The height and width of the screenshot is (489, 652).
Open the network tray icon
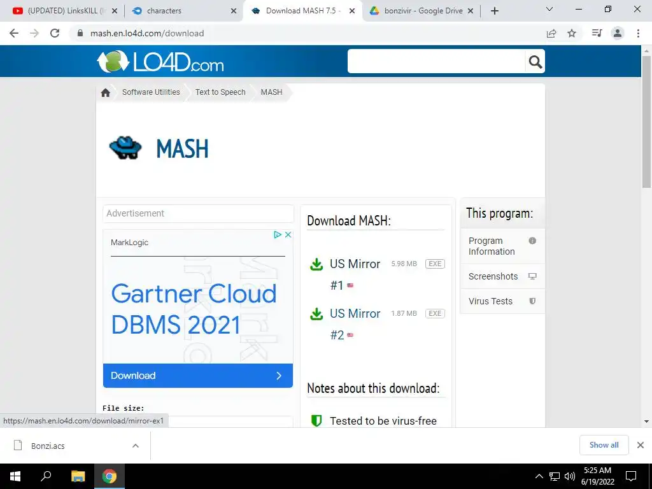pyautogui.click(x=555, y=476)
